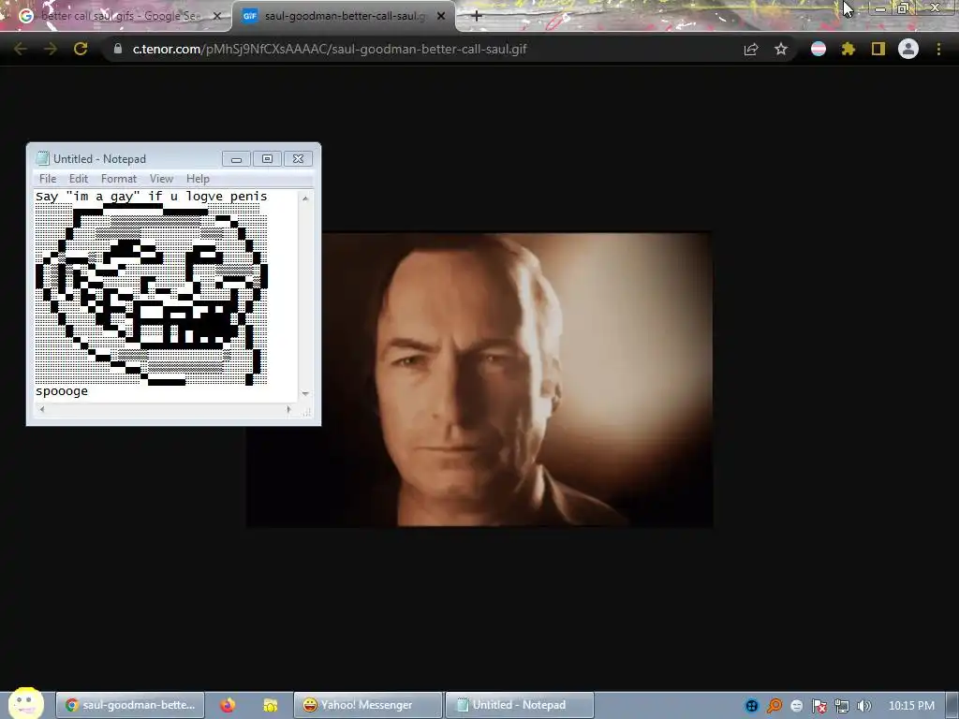Image resolution: width=959 pixels, height=719 pixels.
Task: Click the first text line in Notepad
Action: pos(151,197)
